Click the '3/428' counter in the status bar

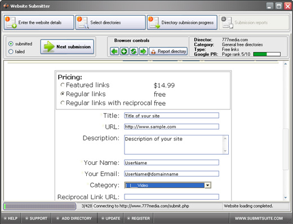click(x=87, y=206)
